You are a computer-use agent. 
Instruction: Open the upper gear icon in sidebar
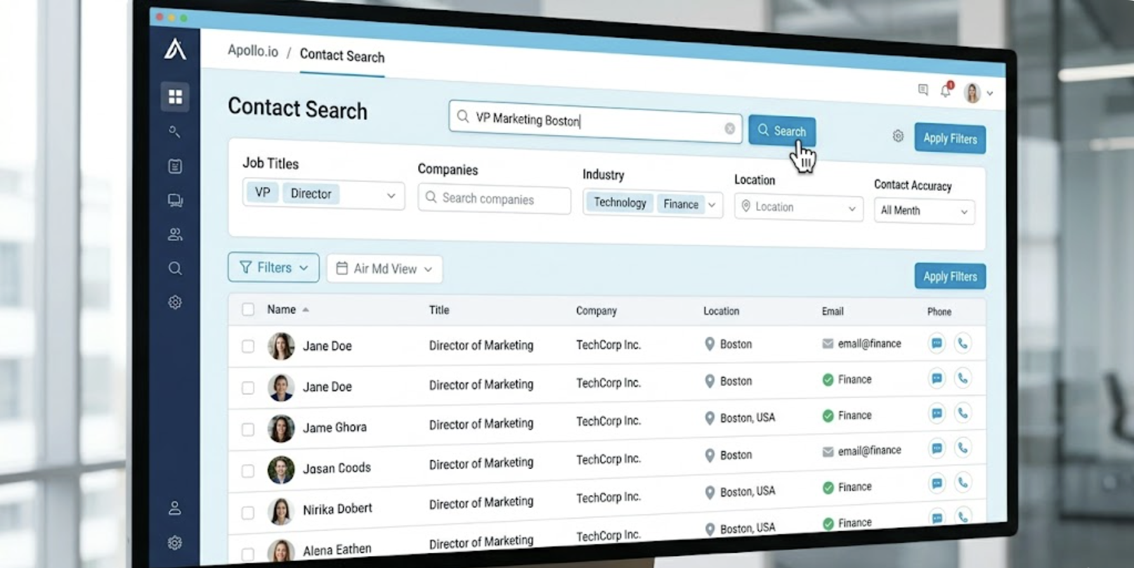(175, 302)
